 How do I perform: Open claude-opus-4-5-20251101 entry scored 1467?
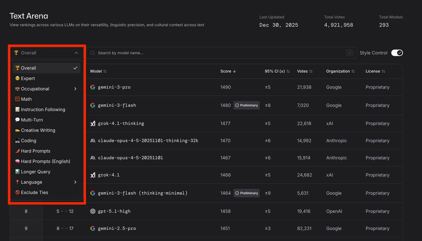coord(130,158)
